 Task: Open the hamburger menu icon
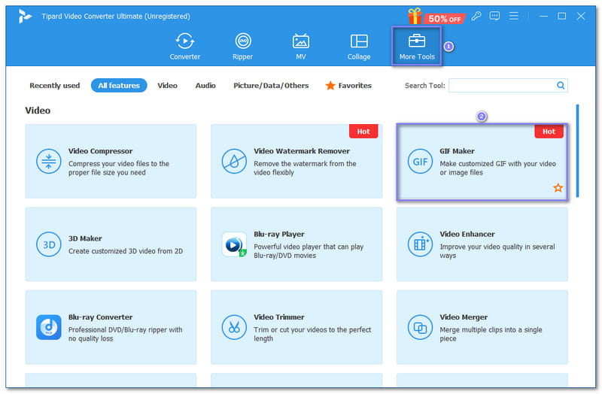click(513, 16)
